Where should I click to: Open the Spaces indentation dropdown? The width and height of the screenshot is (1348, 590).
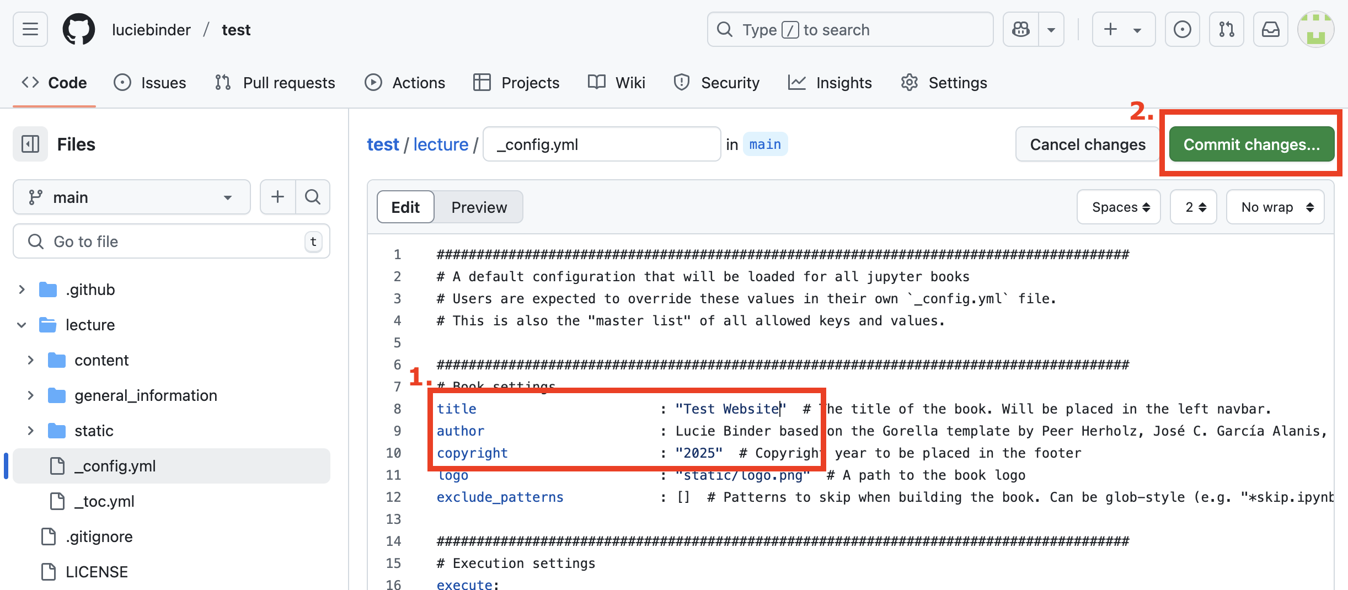pos(1119,207)
